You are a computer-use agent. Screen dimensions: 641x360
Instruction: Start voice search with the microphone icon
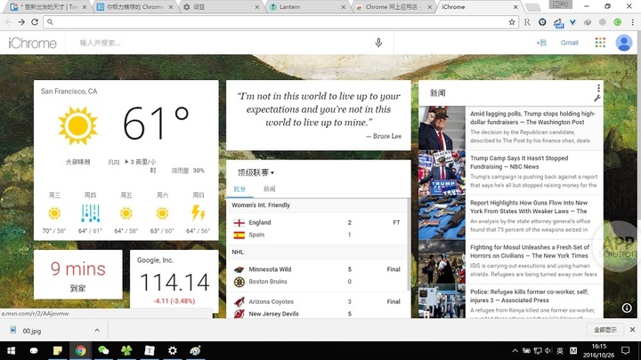tap(378, 43)
